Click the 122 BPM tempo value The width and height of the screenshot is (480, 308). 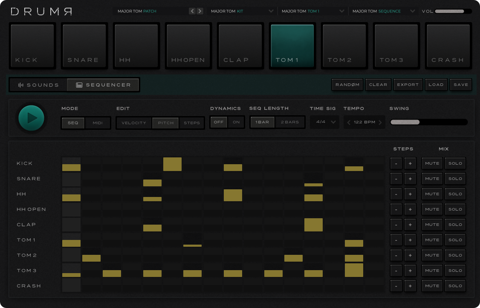pos(364,122)
